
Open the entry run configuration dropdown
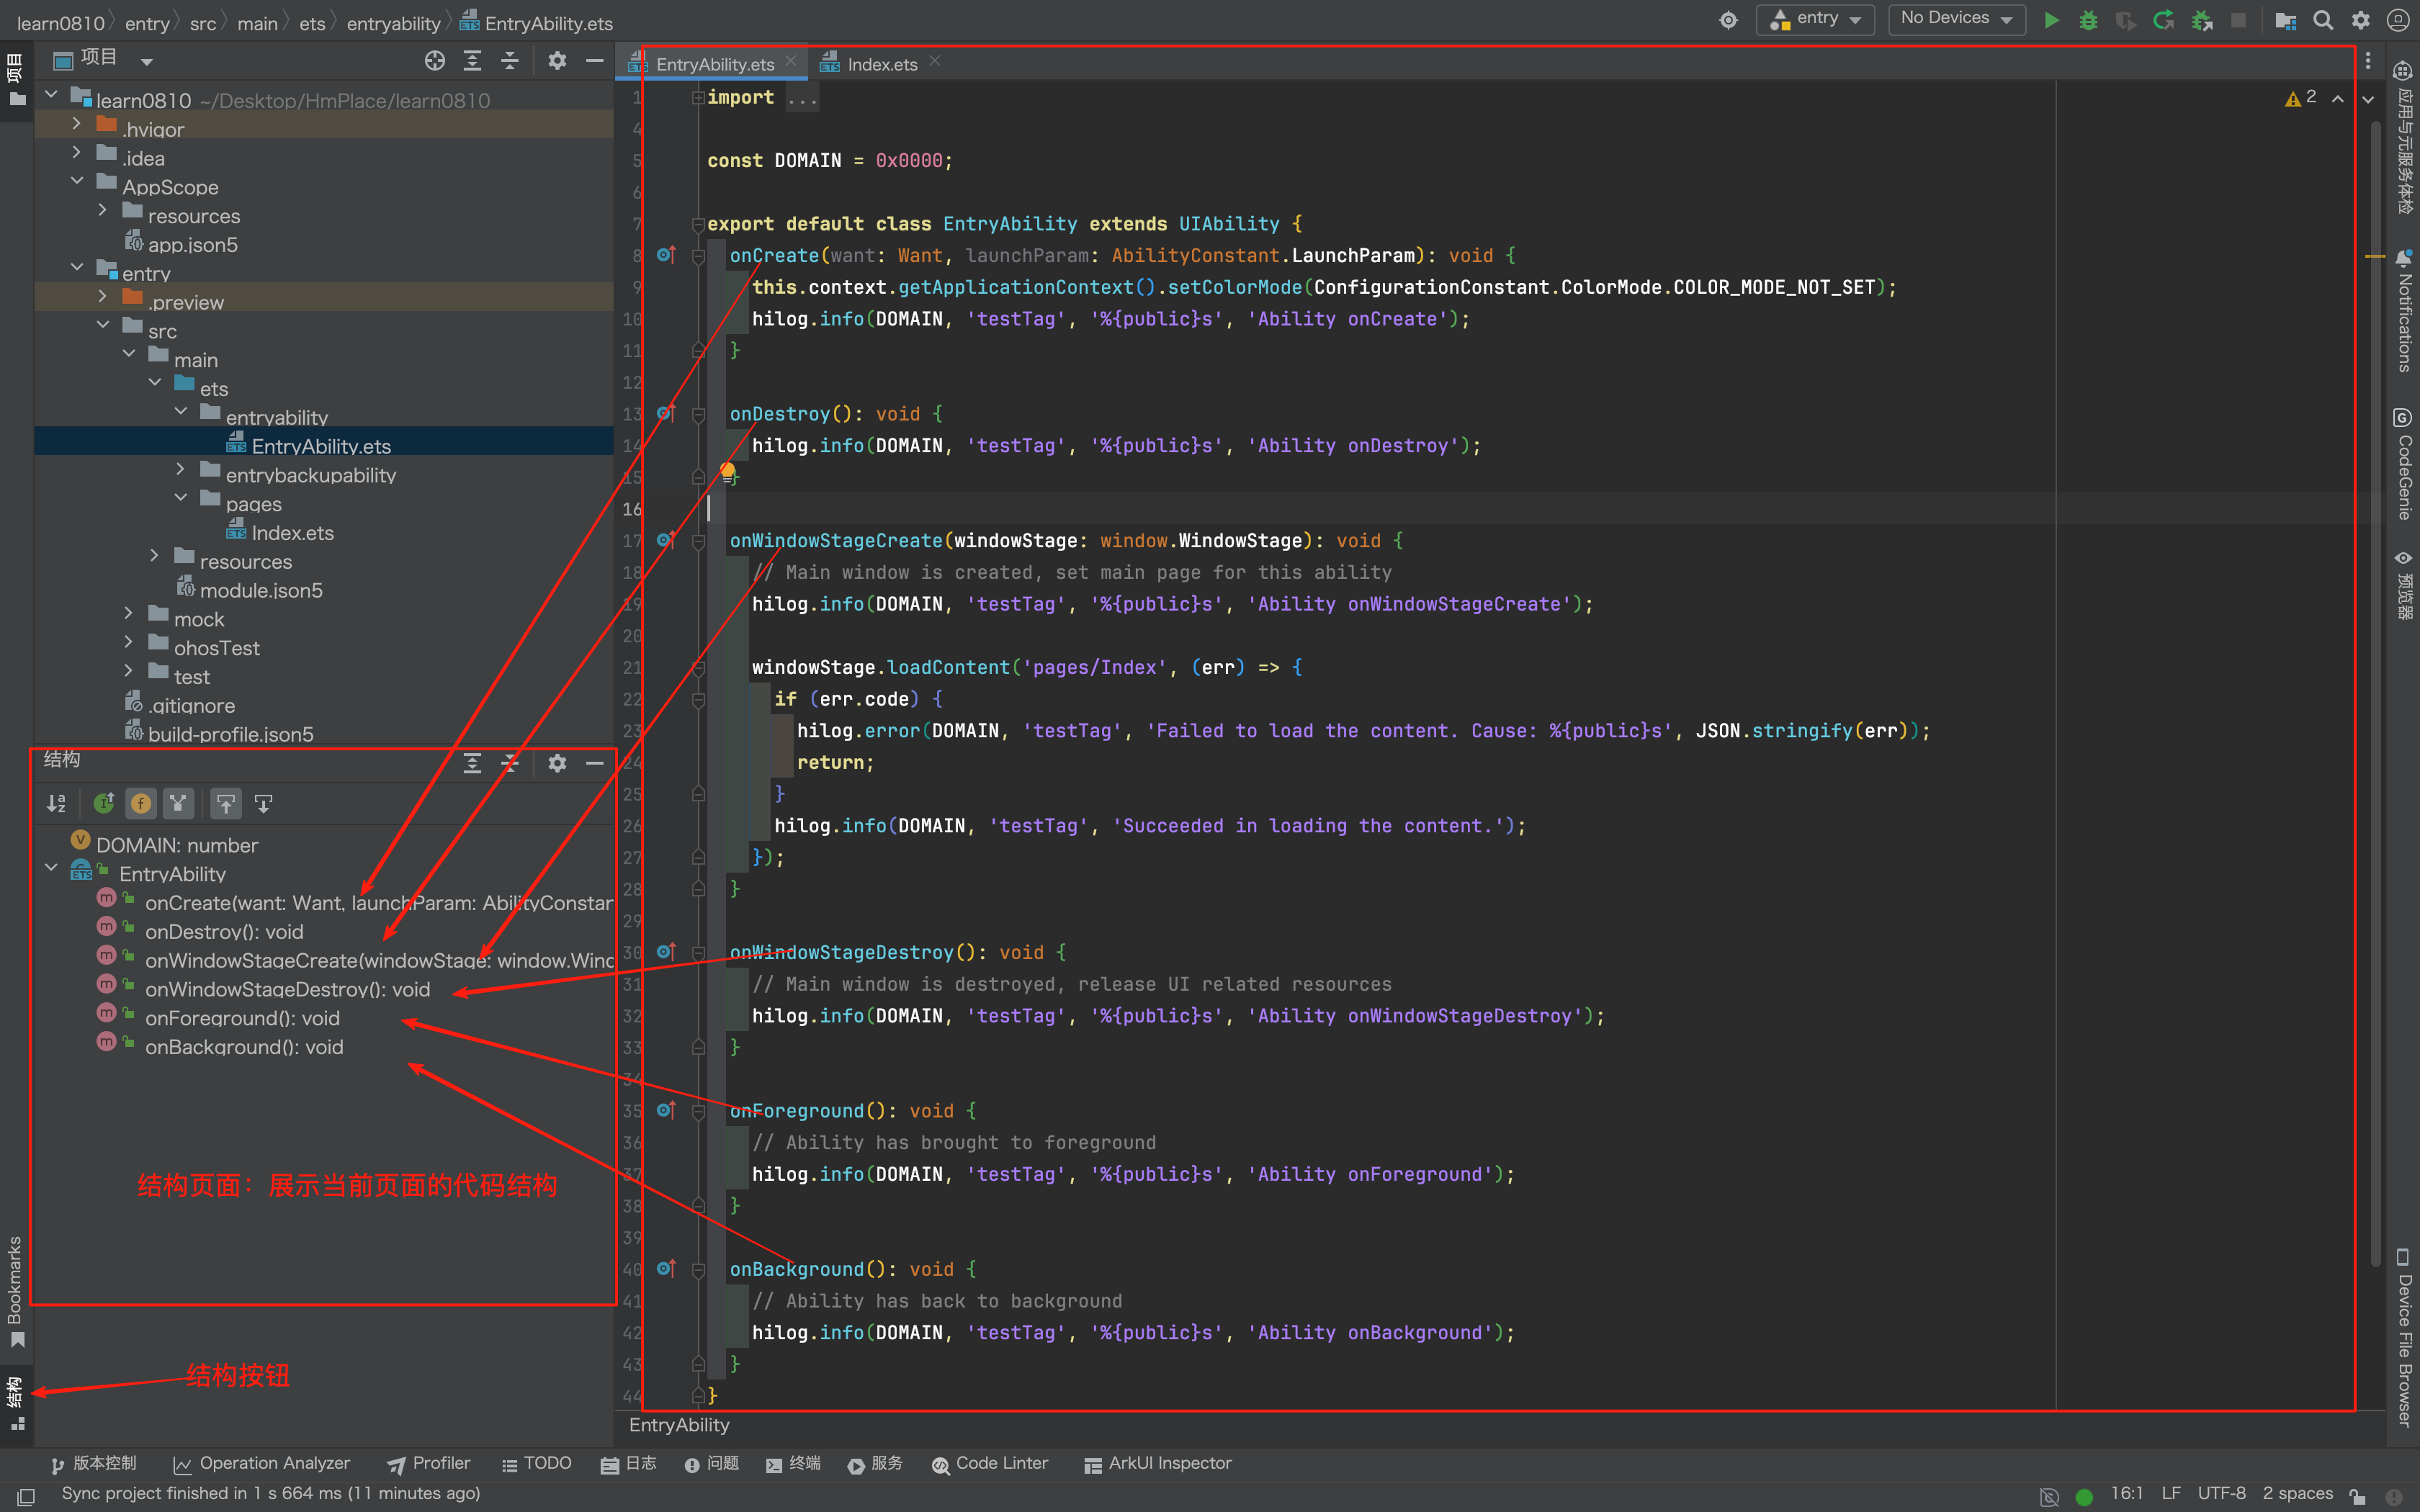pos(1815,20)
